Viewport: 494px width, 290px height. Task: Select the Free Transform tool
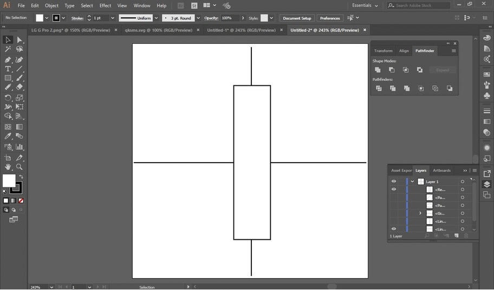pos(19,107)
